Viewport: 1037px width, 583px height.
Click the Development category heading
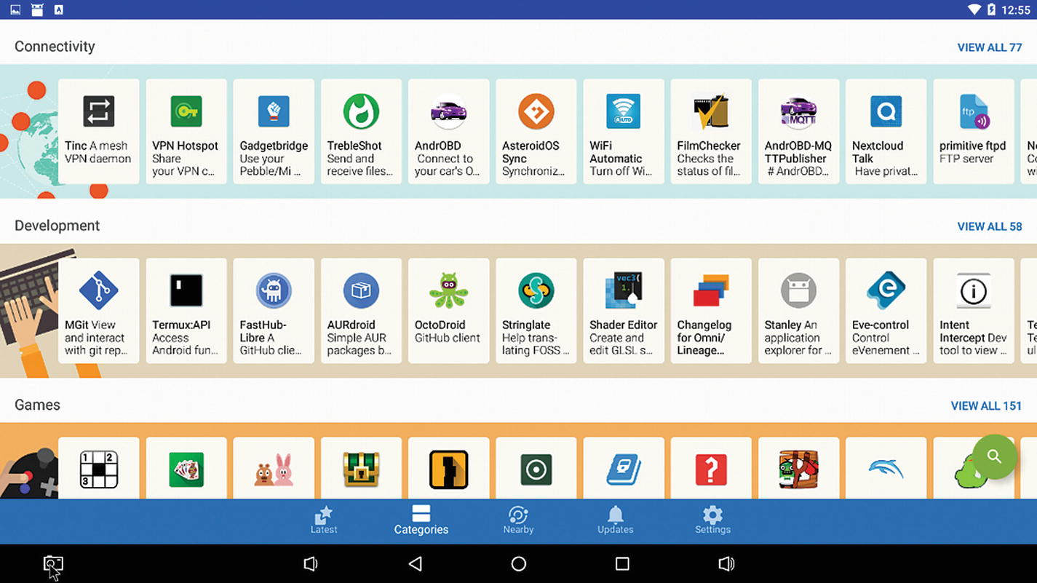57,226
